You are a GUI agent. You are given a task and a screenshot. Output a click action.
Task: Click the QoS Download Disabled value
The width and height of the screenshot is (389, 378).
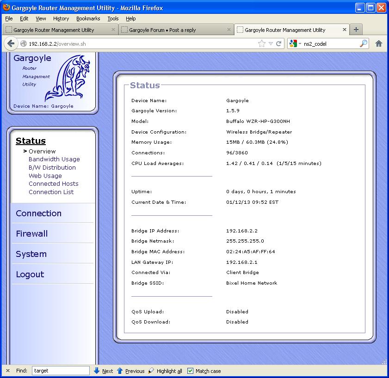pyautogui.click(x=237, y=322)
